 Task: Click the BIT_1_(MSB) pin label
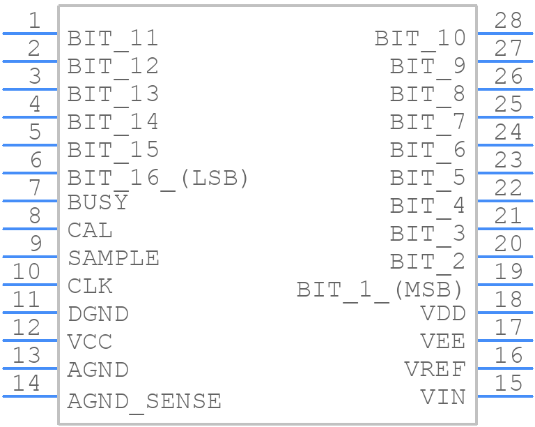380,289
